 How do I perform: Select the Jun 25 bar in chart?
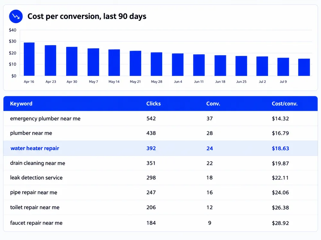pyautogui.click(x=241, y=66)
